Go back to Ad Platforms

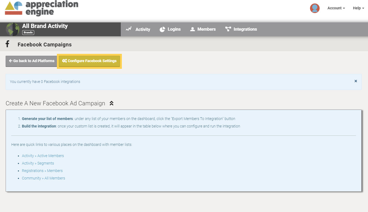click(31, 61)
